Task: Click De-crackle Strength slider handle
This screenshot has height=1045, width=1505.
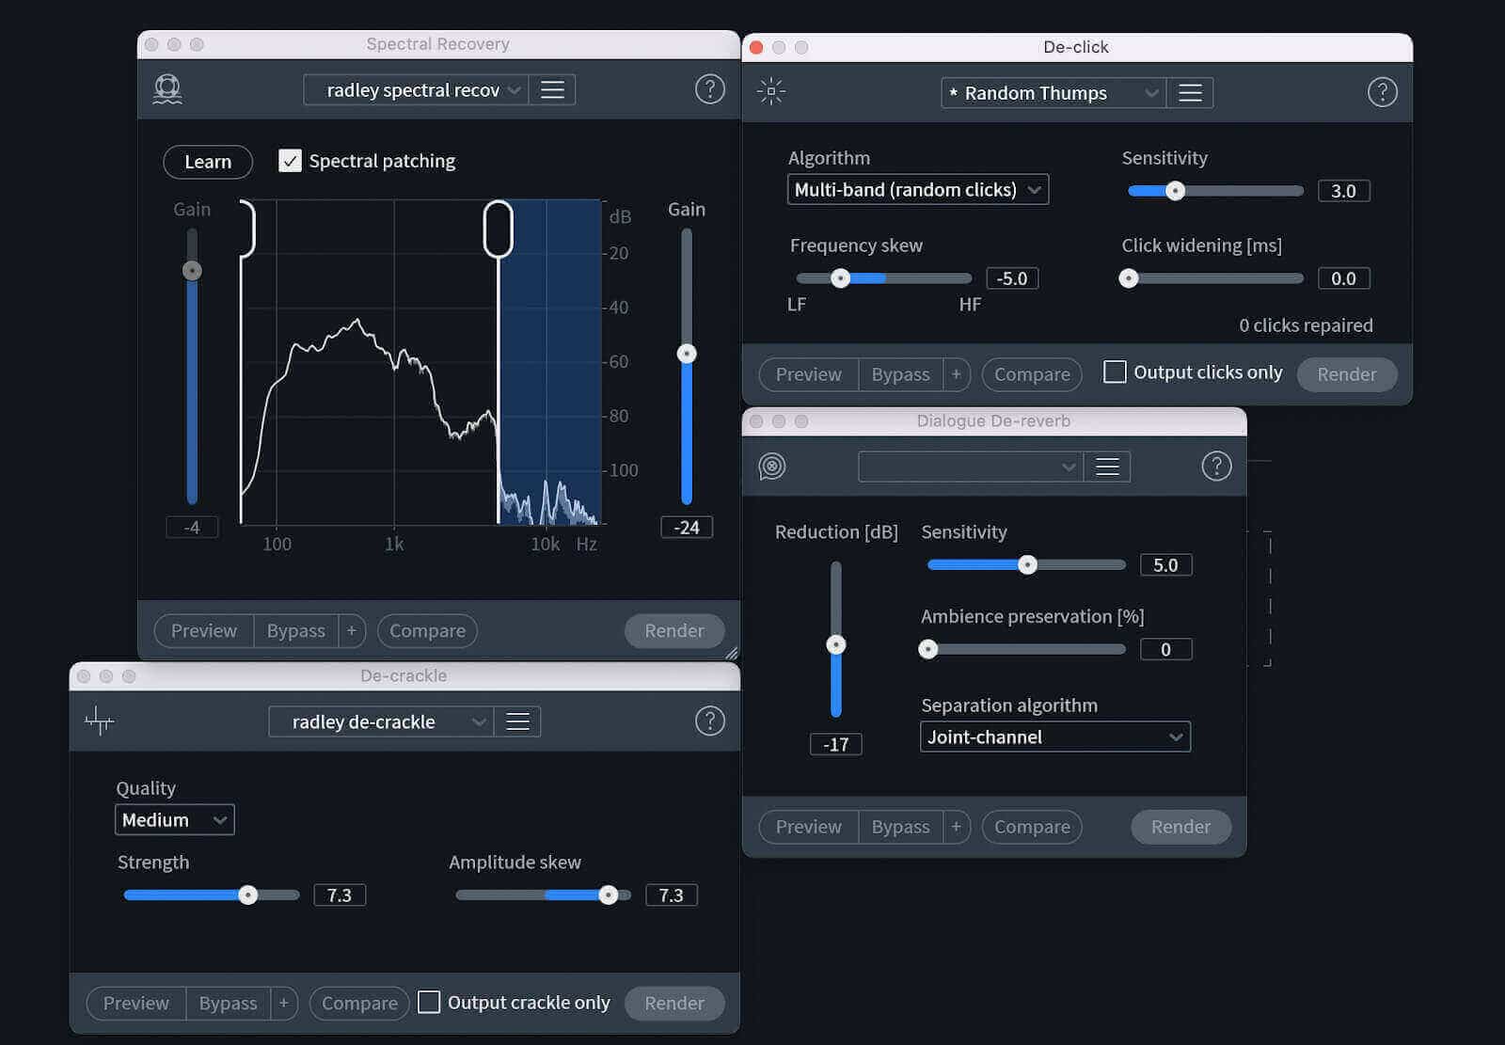Action: click(x=247, y=895)
